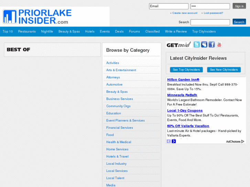Screen dimensions: 250x187
Task: Browse Local Services category
Action: [x=117, y=171]
